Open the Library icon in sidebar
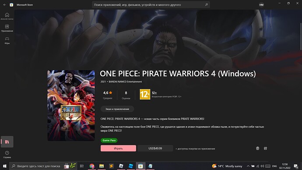 pyautogui.click(x=7, y=142)
